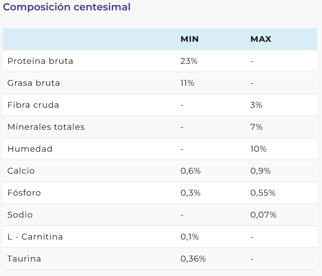Select the Calcio row label
Image resolution: width=322 pixels, height=276 pixels.
point(21,171)
